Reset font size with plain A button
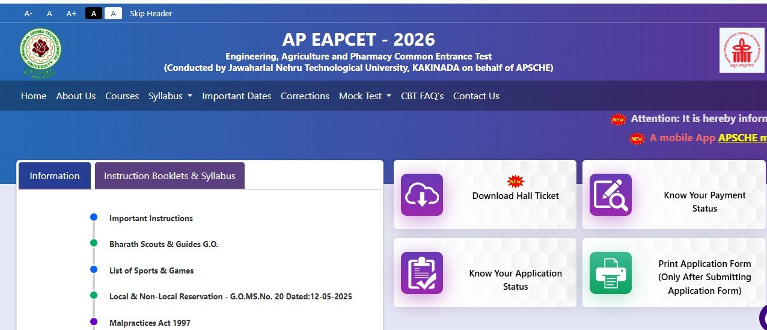Screen dimensions: 767x330 (x=49, y=13)
